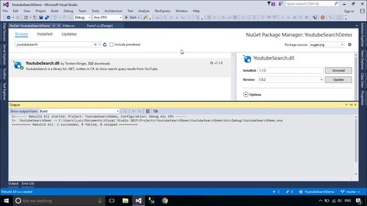Screen dimensions: 367x206
Task: Click the Find in Files toolbar icon
Action: click(146, 18)
